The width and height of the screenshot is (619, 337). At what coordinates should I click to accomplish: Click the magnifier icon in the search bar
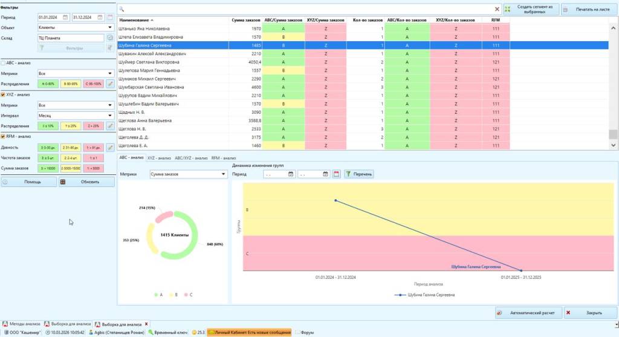122,9
